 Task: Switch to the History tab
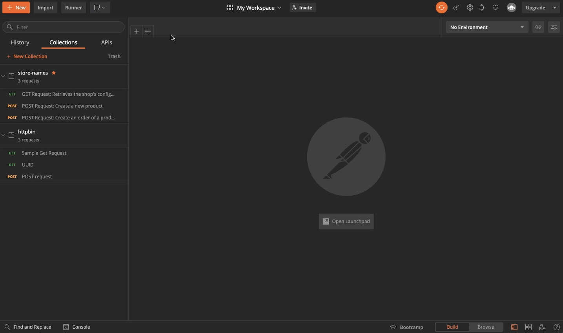tap(20, 42)
